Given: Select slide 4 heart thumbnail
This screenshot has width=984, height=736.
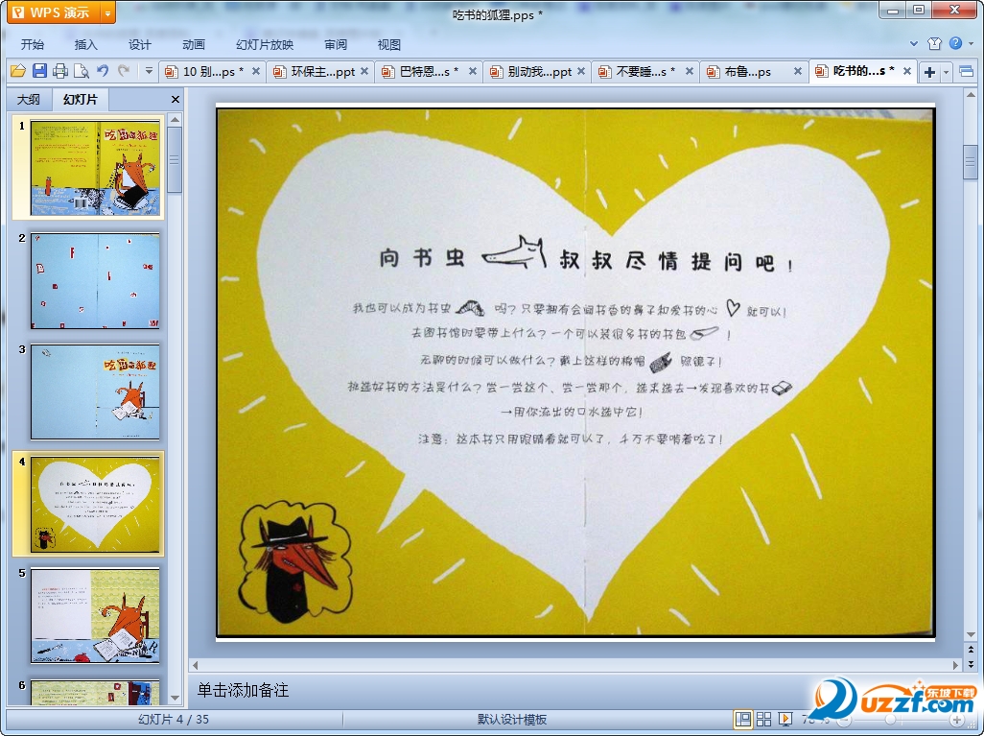Looking at the screenshot, I should tap(95, 505).
